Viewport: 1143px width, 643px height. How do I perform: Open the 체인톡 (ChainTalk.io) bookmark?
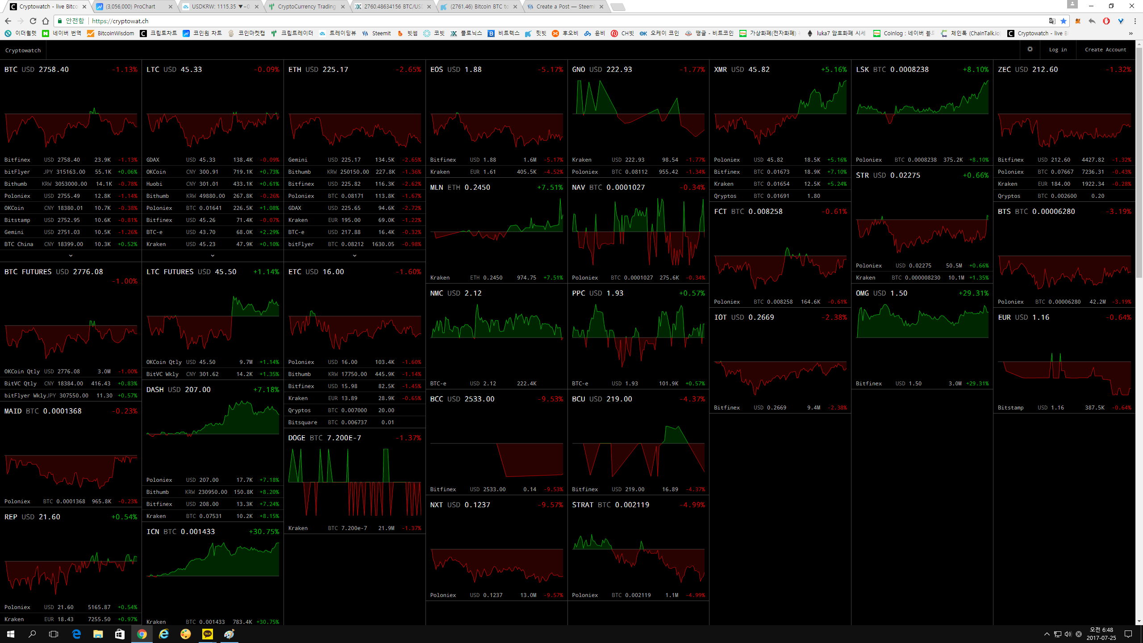pyautogui.click(x=971, y=33)
